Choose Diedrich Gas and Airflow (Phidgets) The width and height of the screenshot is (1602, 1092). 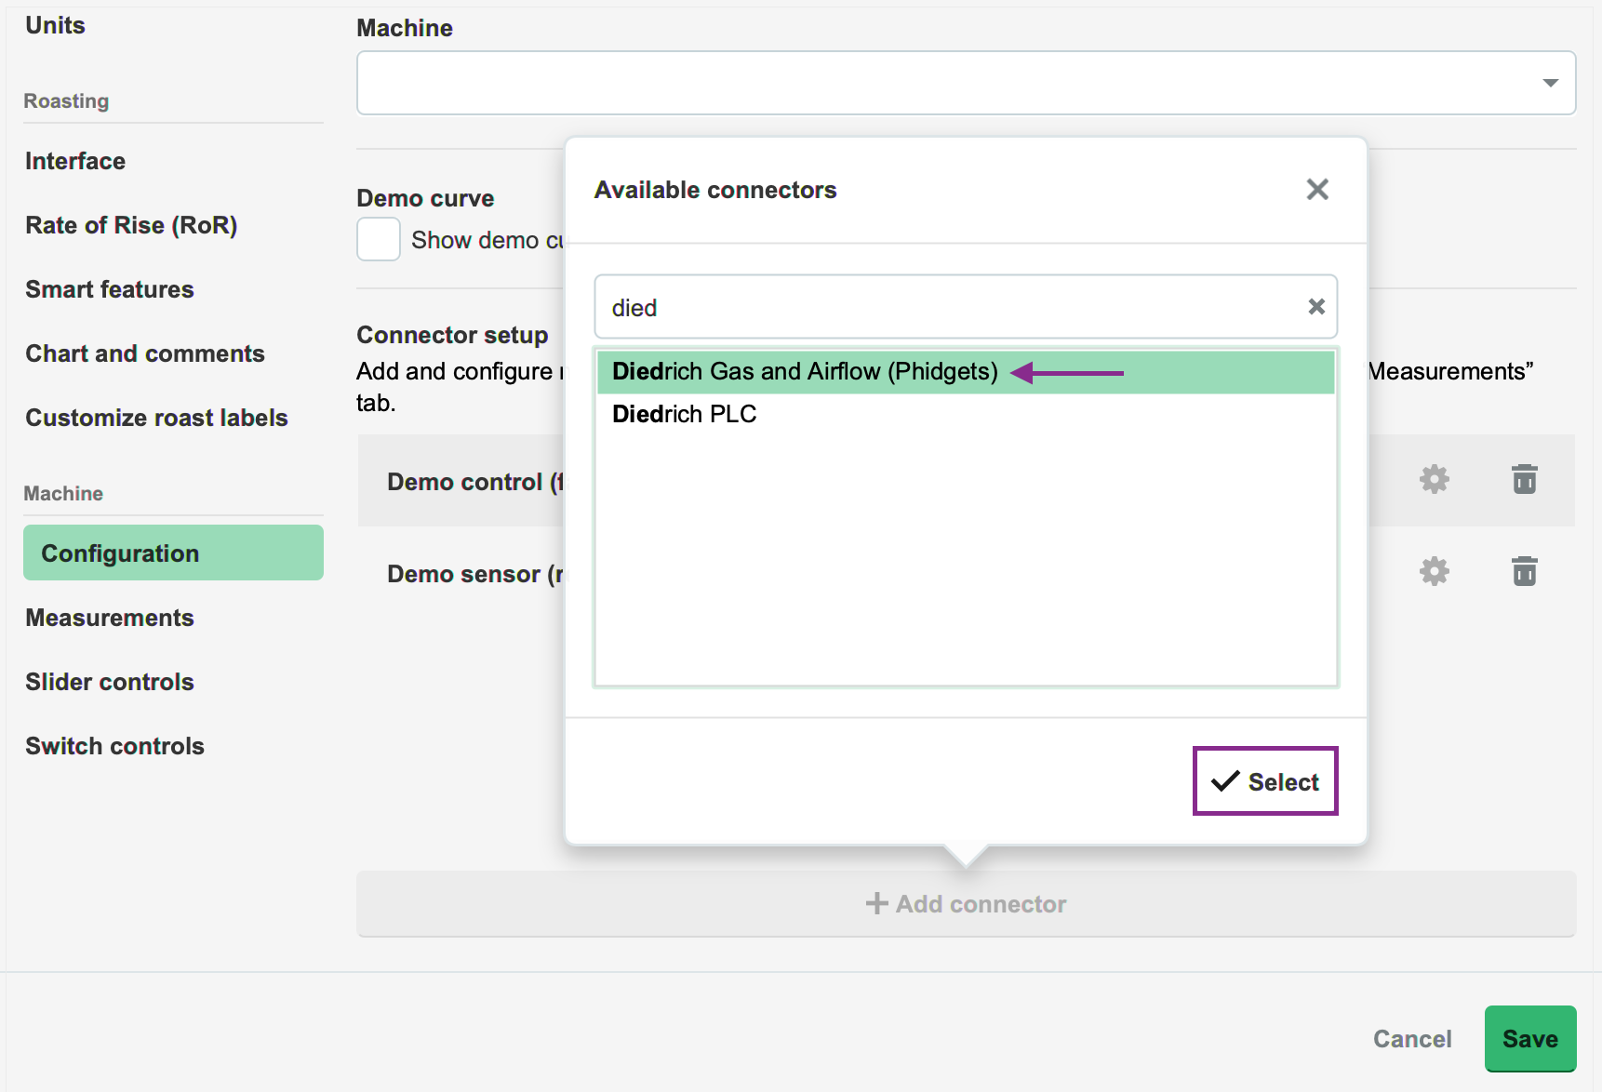[x=966, y=372]
